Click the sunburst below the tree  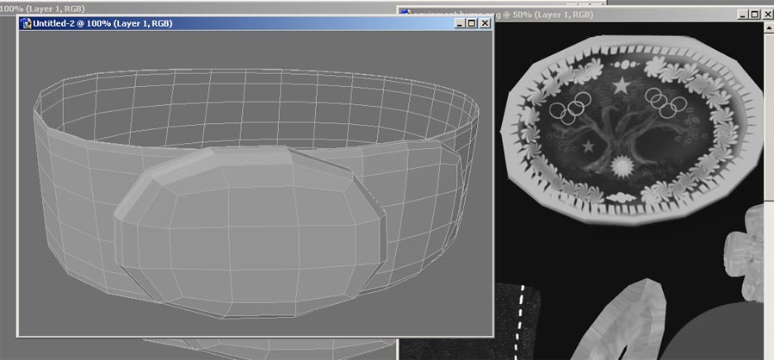pos(620,166)
